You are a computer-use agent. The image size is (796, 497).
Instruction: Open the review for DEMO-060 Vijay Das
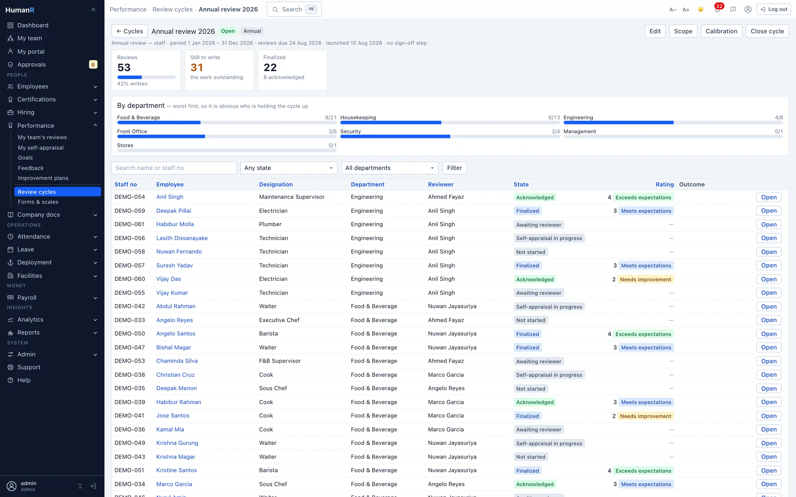click(769, 280)
